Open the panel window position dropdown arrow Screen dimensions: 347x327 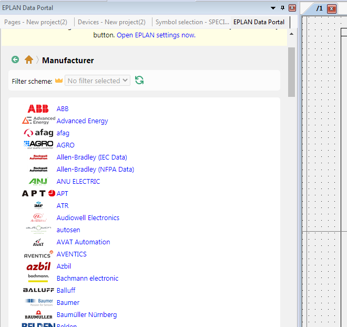coord(273,8)
